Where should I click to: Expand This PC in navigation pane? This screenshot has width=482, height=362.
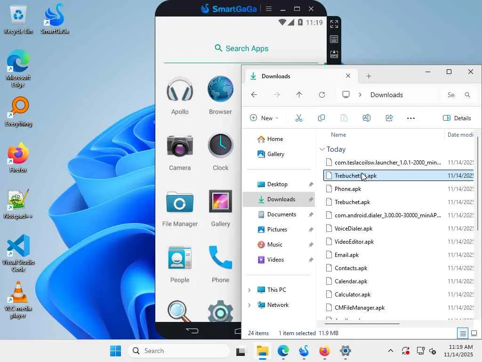tap(249, 290)
